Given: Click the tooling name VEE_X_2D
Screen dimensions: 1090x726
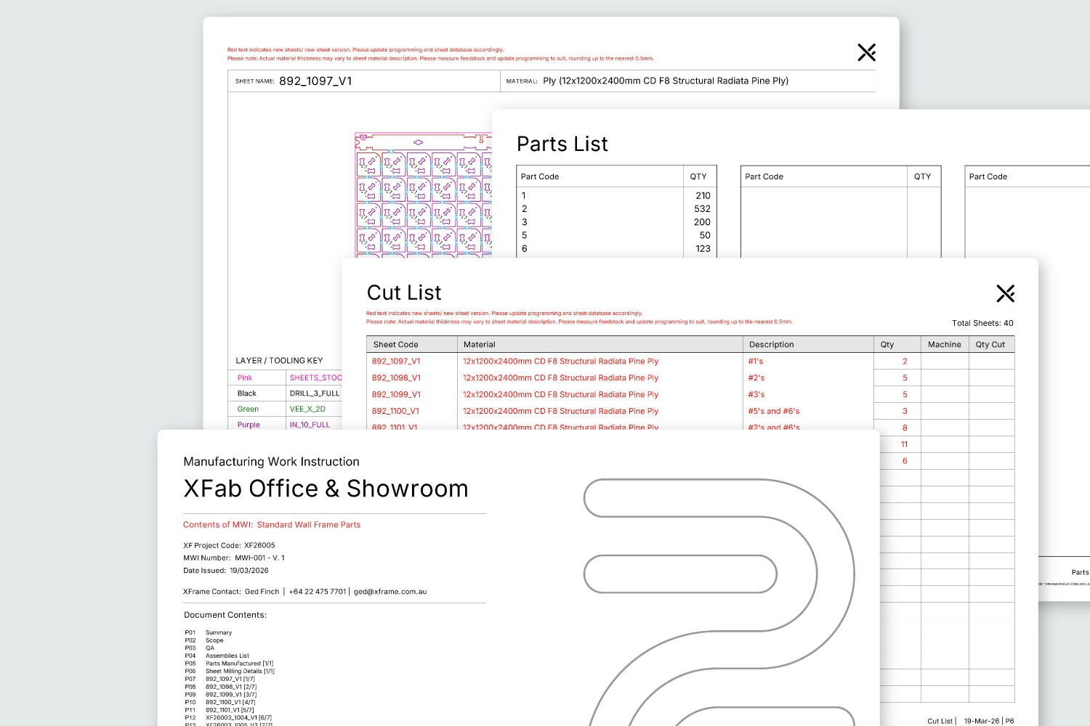Looking at the screenshot, I should tap(307, 409).
